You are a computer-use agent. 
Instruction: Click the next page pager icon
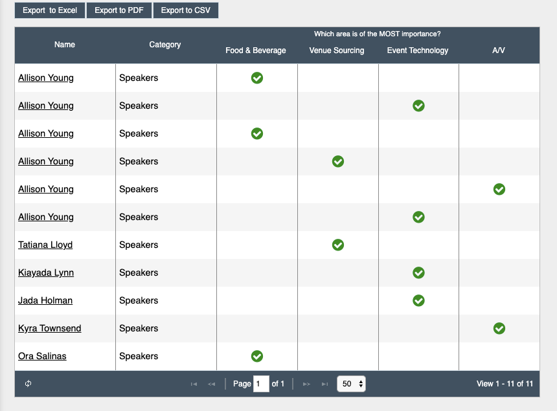pyautogui.click(x=306, y=384)
